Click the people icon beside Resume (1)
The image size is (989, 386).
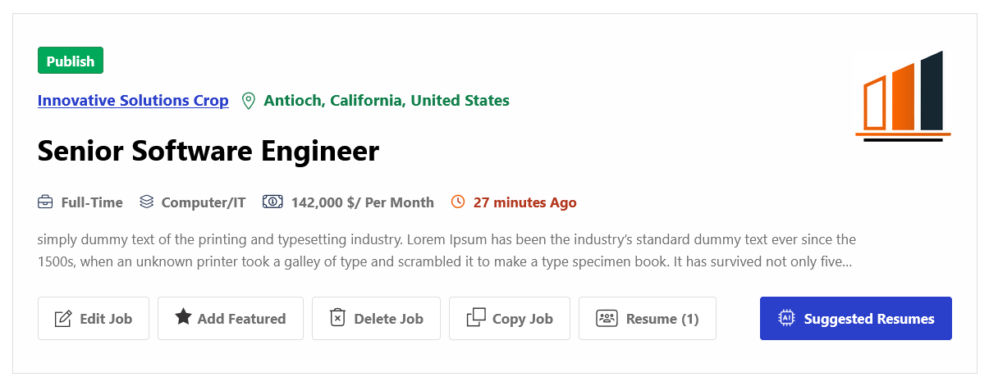pyautogui.click(x=607, y=319)
